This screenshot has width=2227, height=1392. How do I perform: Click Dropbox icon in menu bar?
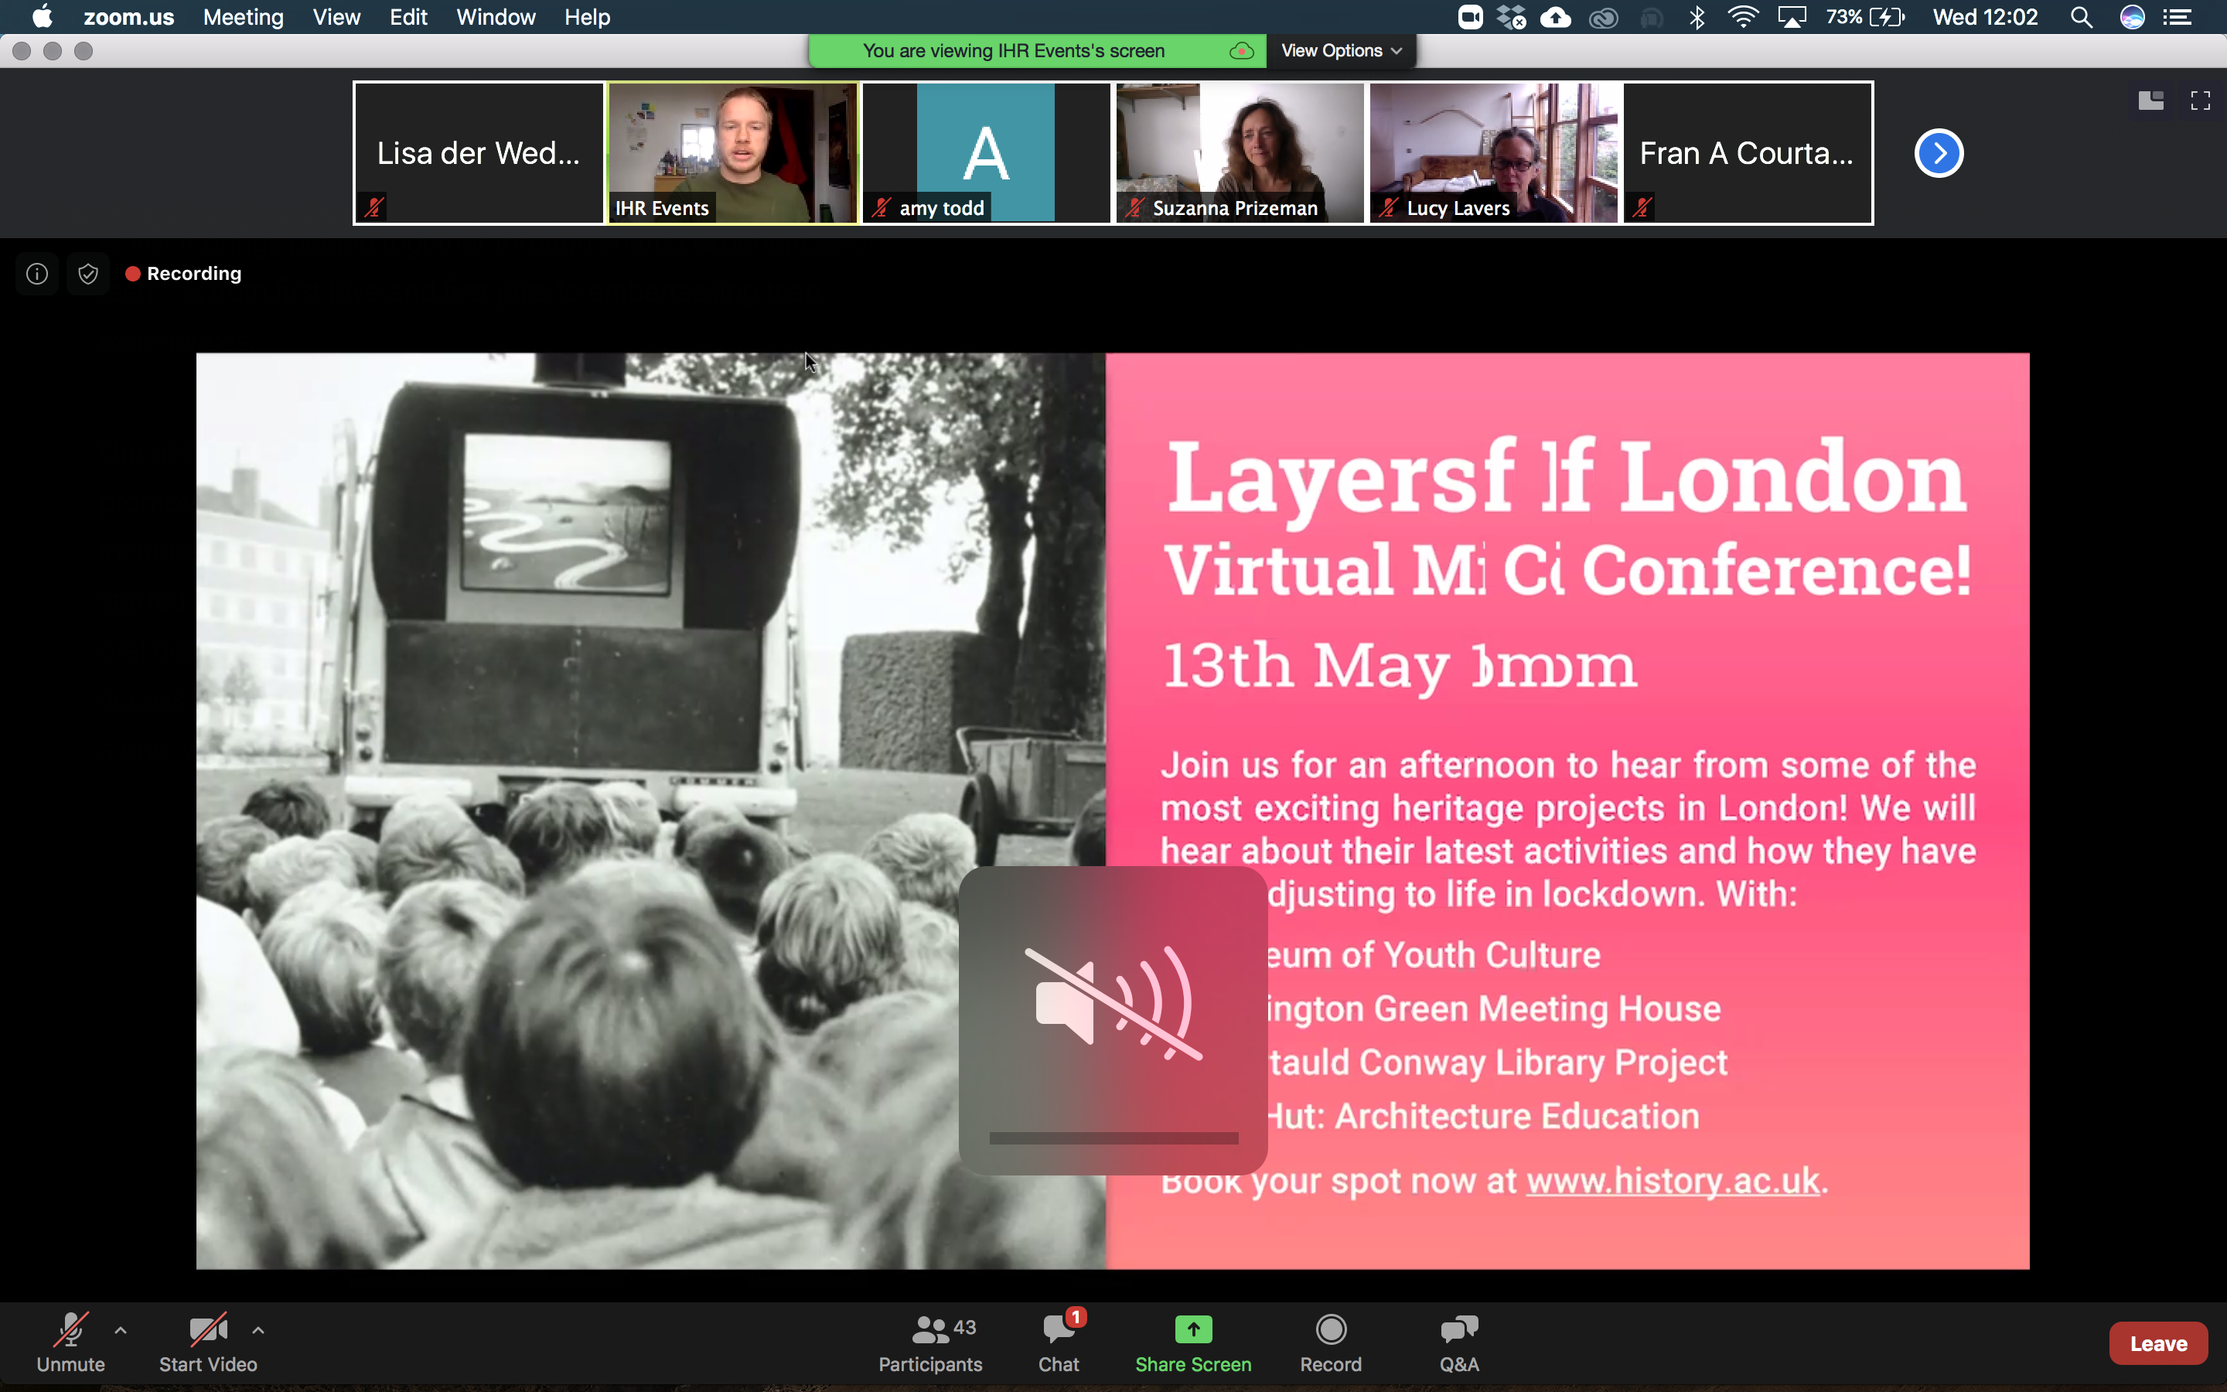pos(1511,16)
